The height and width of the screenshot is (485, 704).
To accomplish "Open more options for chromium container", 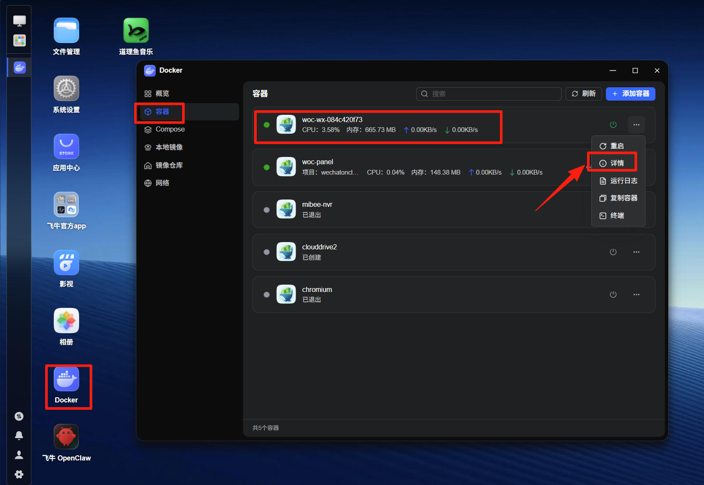I will [x=636, y=295].
